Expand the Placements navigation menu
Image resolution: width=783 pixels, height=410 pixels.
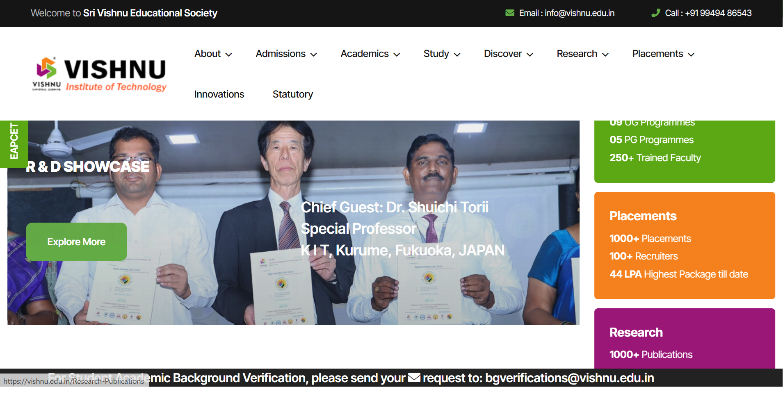click(x=663, y=54)
